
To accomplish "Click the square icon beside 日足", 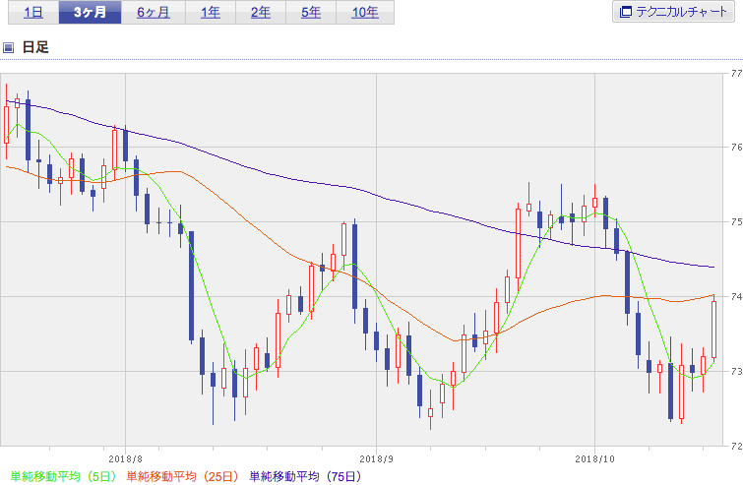I will [x=9, y=47].
